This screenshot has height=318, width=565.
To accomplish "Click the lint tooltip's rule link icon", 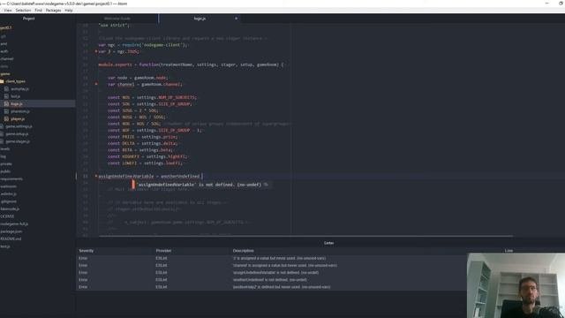I will pos(266,185).
